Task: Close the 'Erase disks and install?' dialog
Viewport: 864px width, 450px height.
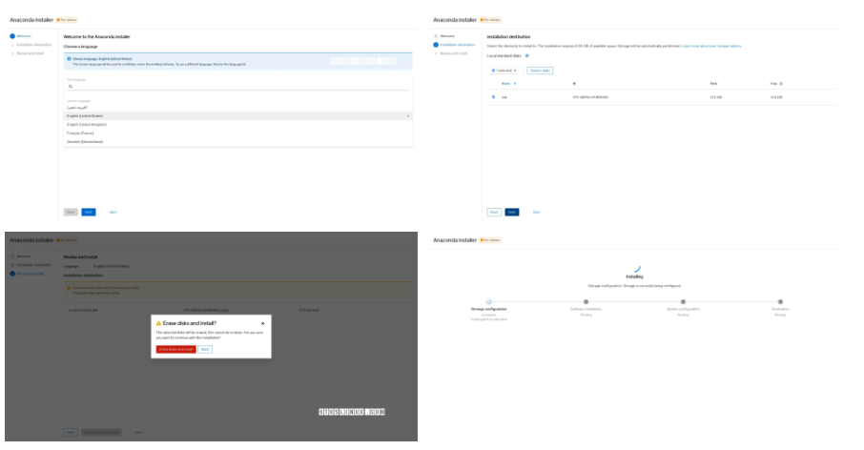Action: click(x=263, y=323)
